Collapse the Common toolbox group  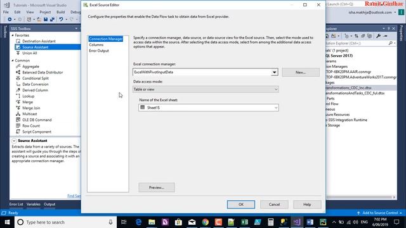point(13,61)
